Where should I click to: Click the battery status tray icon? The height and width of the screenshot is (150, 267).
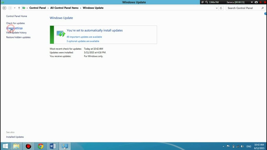tap(233, 146)
